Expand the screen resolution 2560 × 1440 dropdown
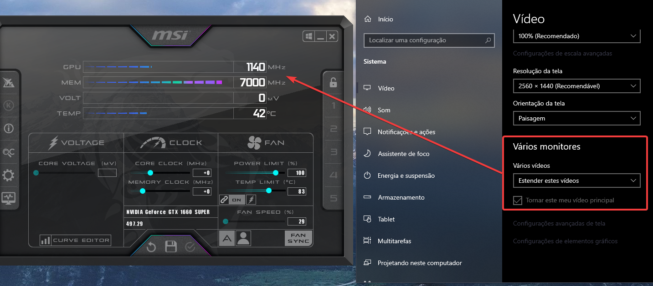Viewport: 653px width, 286px height. [x=576, y=85]
